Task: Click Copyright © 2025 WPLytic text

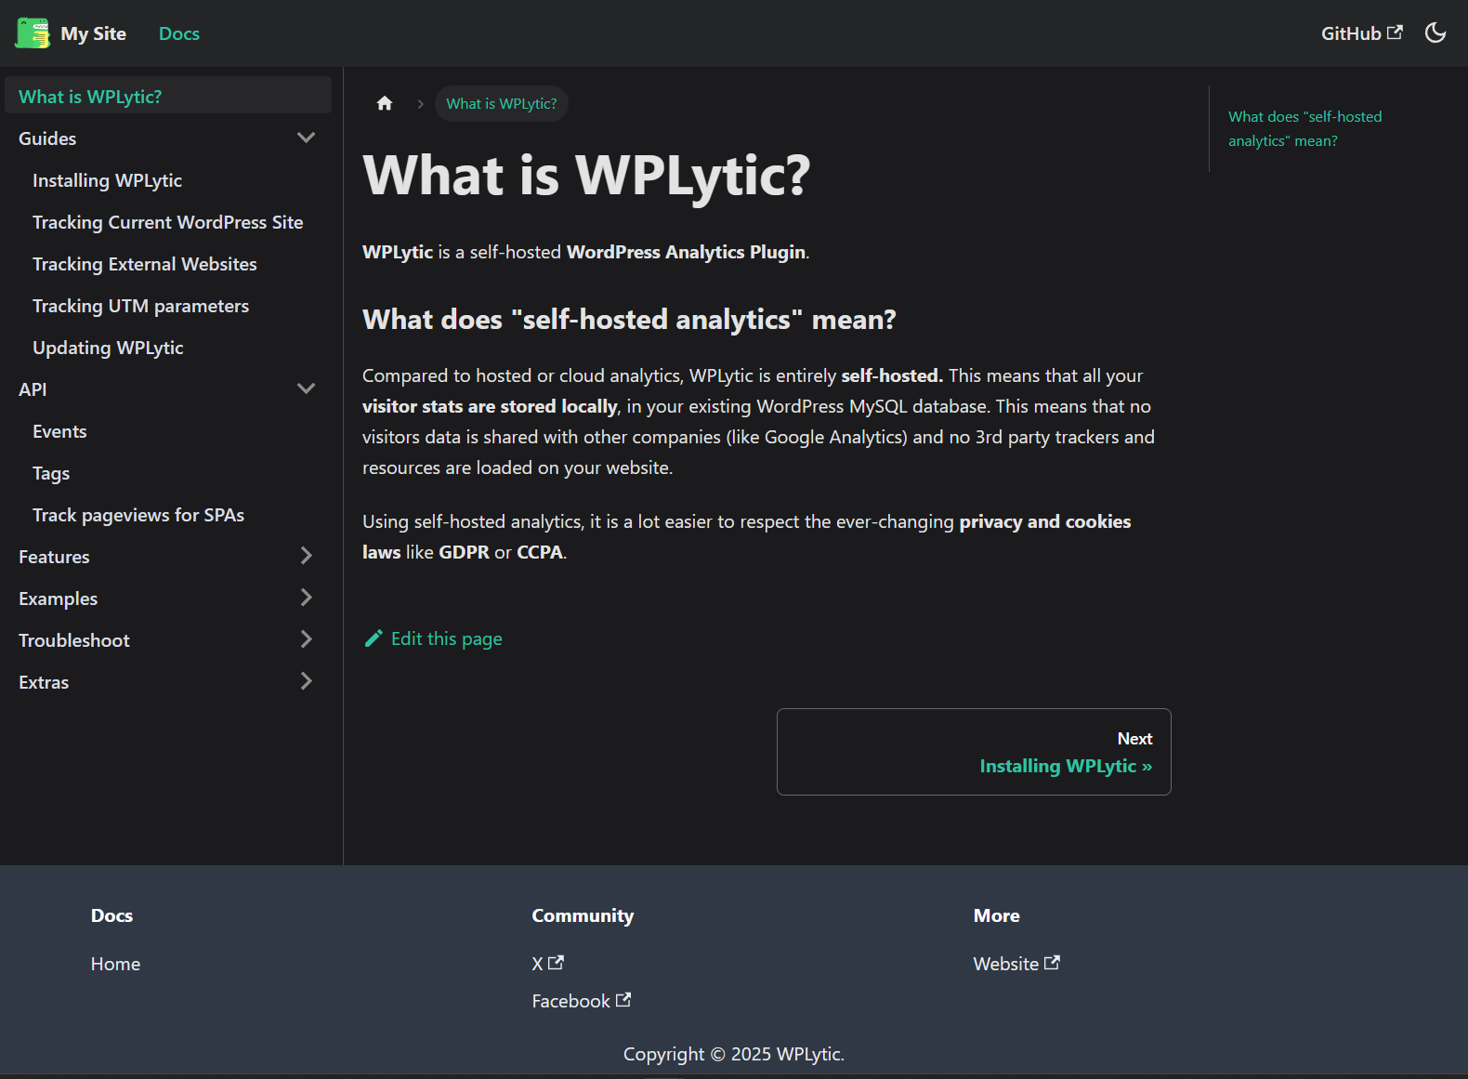Action: [x=734, y=1054]
